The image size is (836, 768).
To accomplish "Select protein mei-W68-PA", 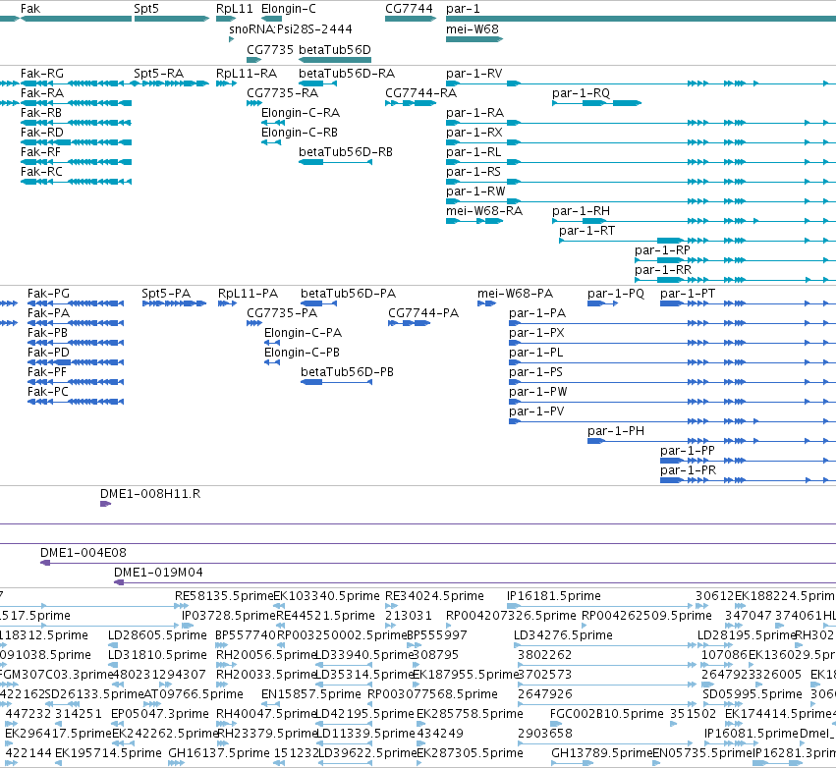I will click(x=515, y=294).
